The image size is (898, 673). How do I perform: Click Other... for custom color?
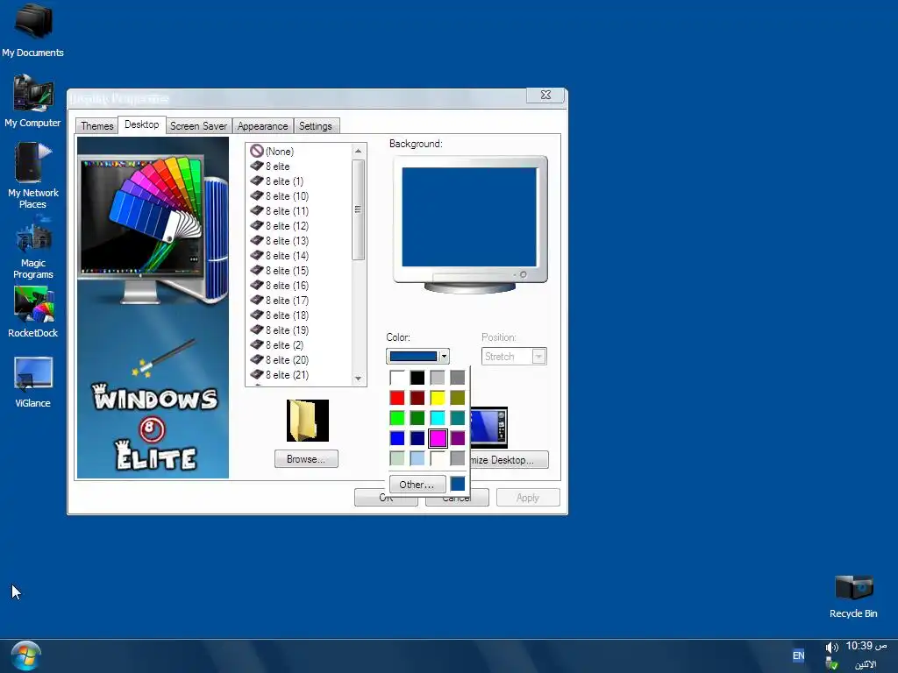click(417, 484)
